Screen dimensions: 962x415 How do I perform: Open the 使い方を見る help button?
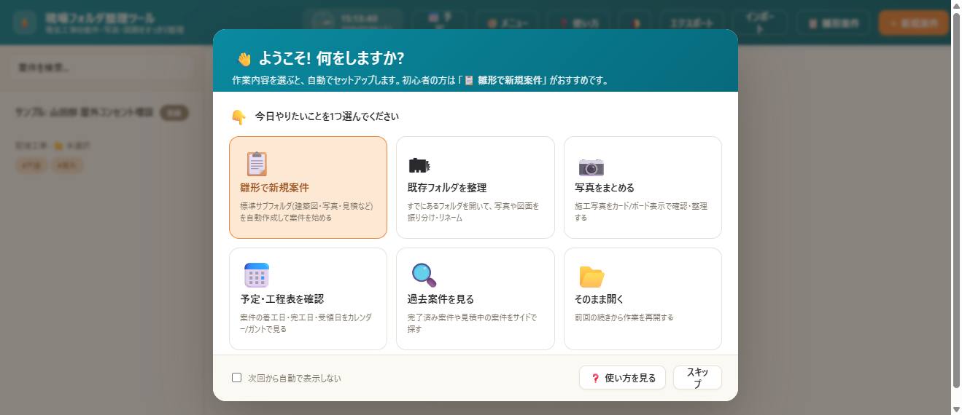click(x=622, y=378)
